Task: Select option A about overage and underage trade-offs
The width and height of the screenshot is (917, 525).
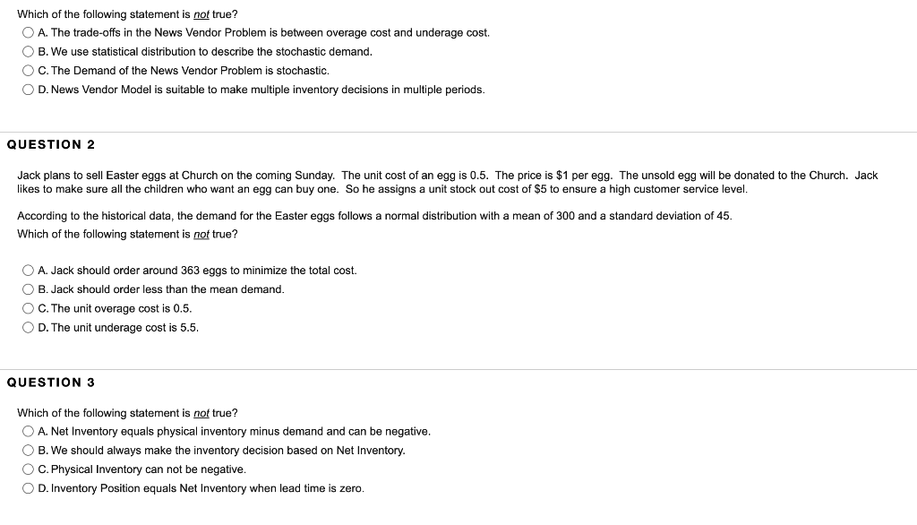Action: [x=30, y=32]
